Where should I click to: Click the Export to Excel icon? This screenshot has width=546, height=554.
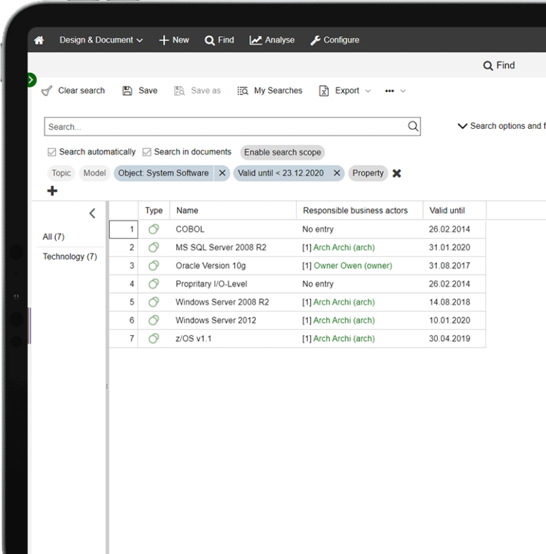[x=323, y=90]
